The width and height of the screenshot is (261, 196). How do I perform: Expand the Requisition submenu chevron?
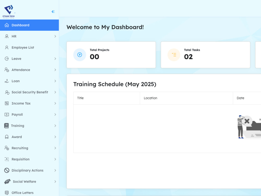tap(55, 159)
